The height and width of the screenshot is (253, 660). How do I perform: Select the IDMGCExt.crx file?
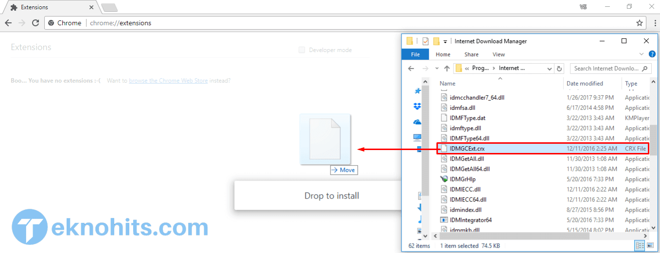tap(543, 149)
